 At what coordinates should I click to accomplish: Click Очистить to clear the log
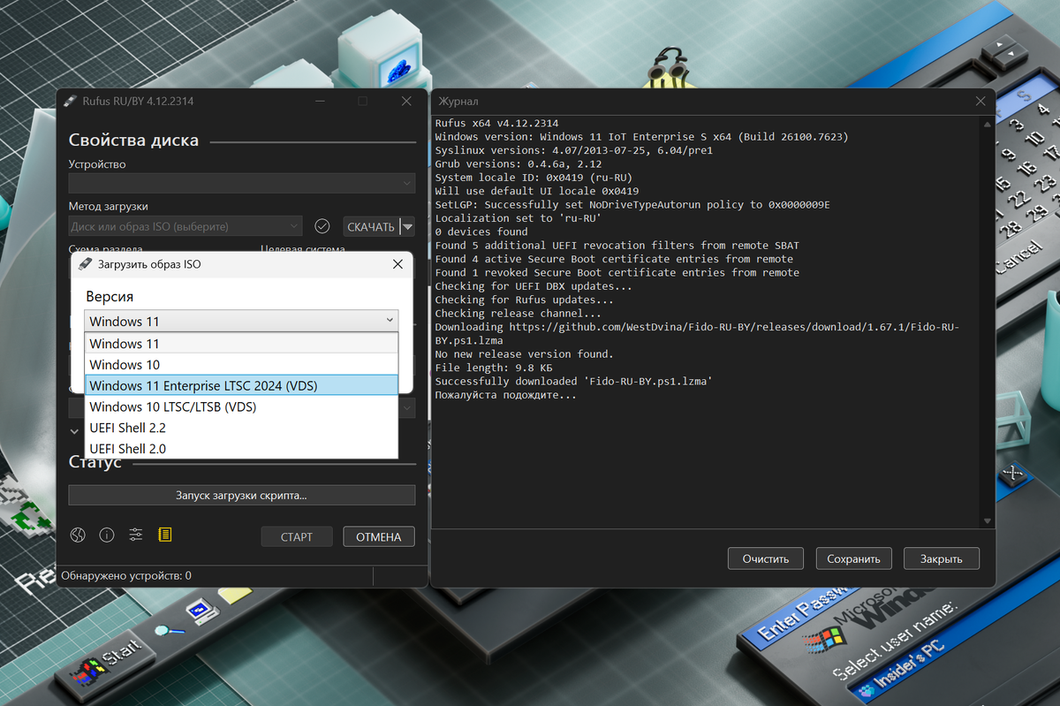(x=765, y=558)
